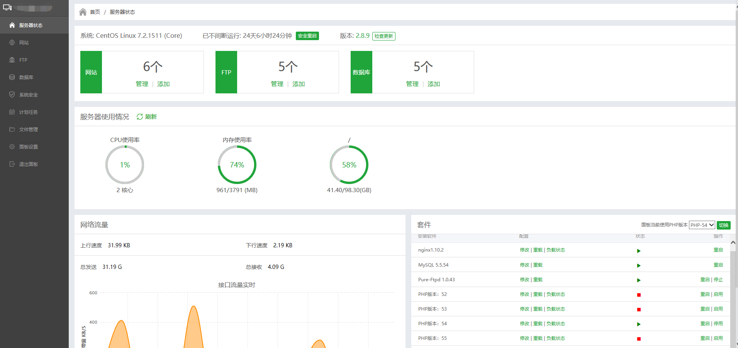Click the 套件 list scrollbar up arrow
This screenshot has height=348, width=738.
point(733,243)
